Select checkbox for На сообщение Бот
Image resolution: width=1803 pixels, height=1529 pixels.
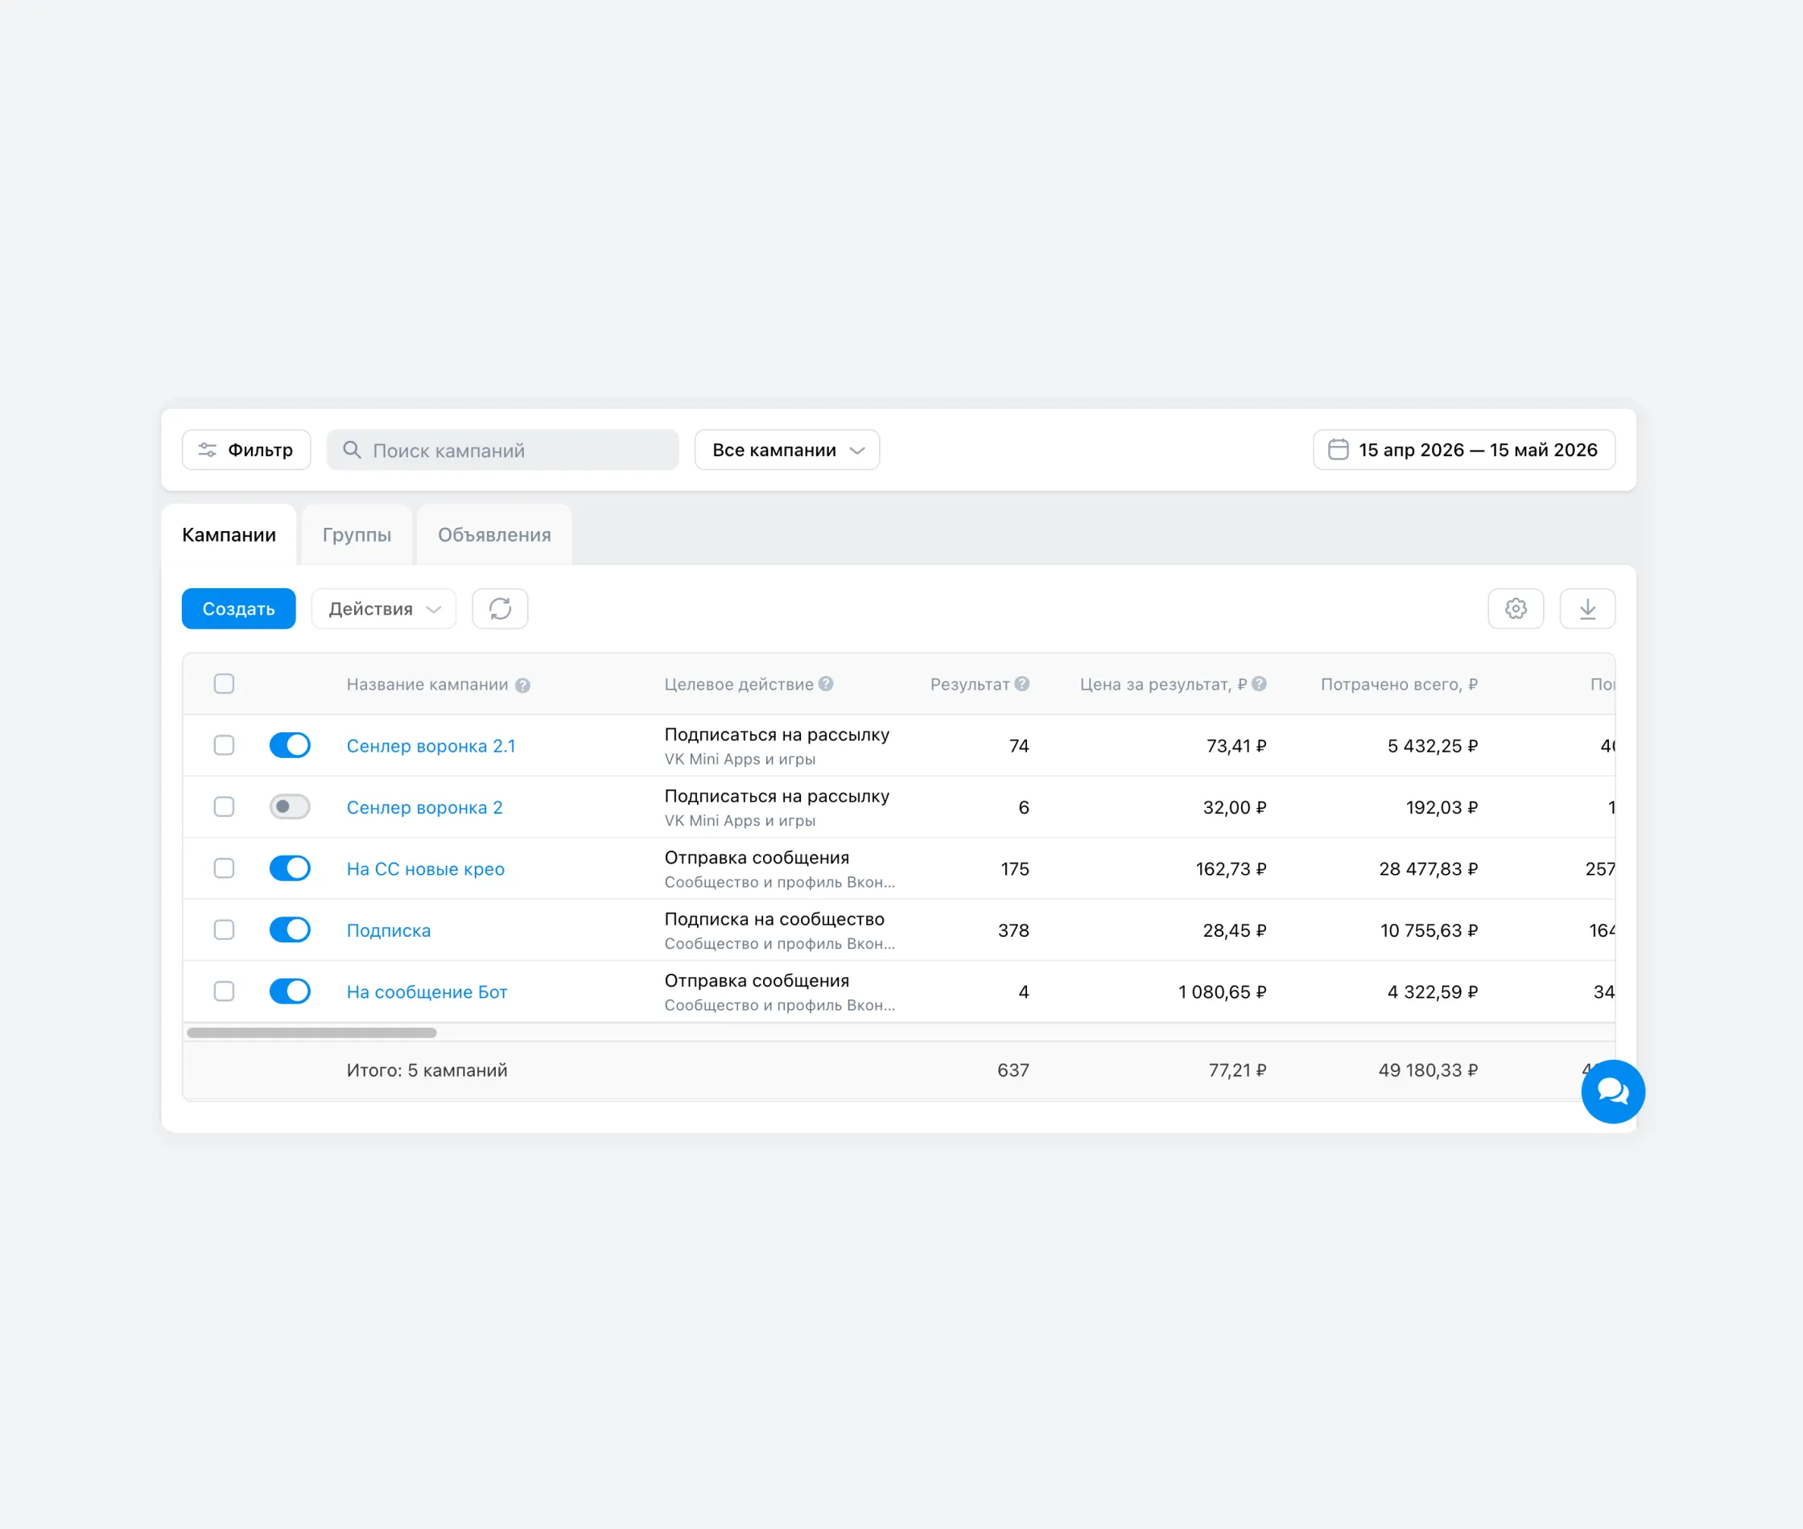coord(224,991)
